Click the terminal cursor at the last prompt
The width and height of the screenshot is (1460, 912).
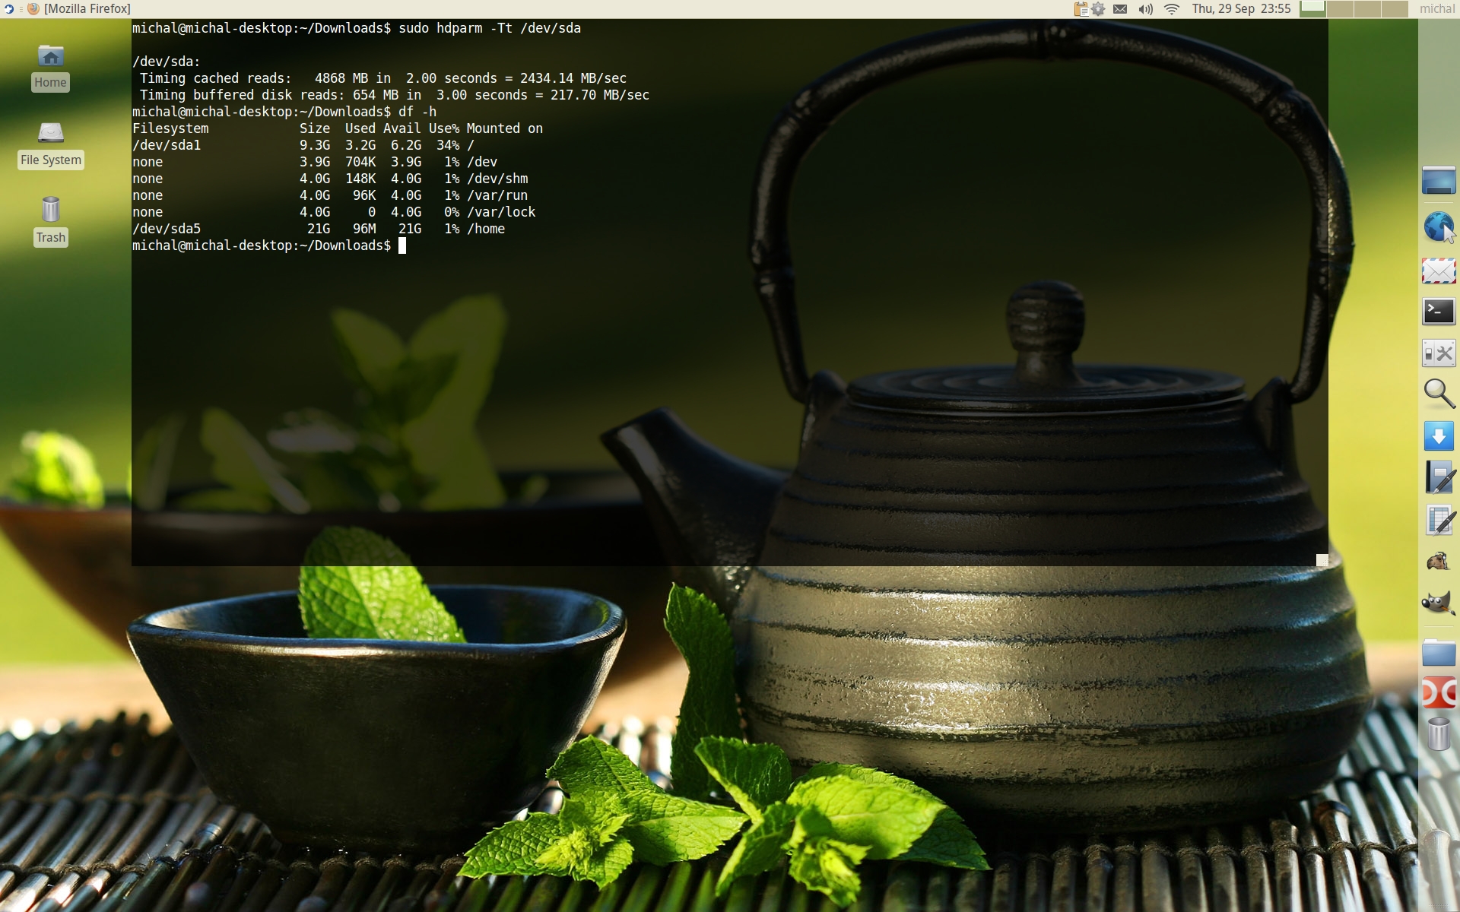coord(402,245)
